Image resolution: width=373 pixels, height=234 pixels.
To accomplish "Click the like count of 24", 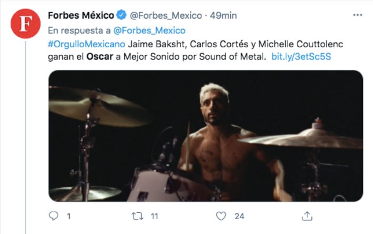I will [239, 216].
